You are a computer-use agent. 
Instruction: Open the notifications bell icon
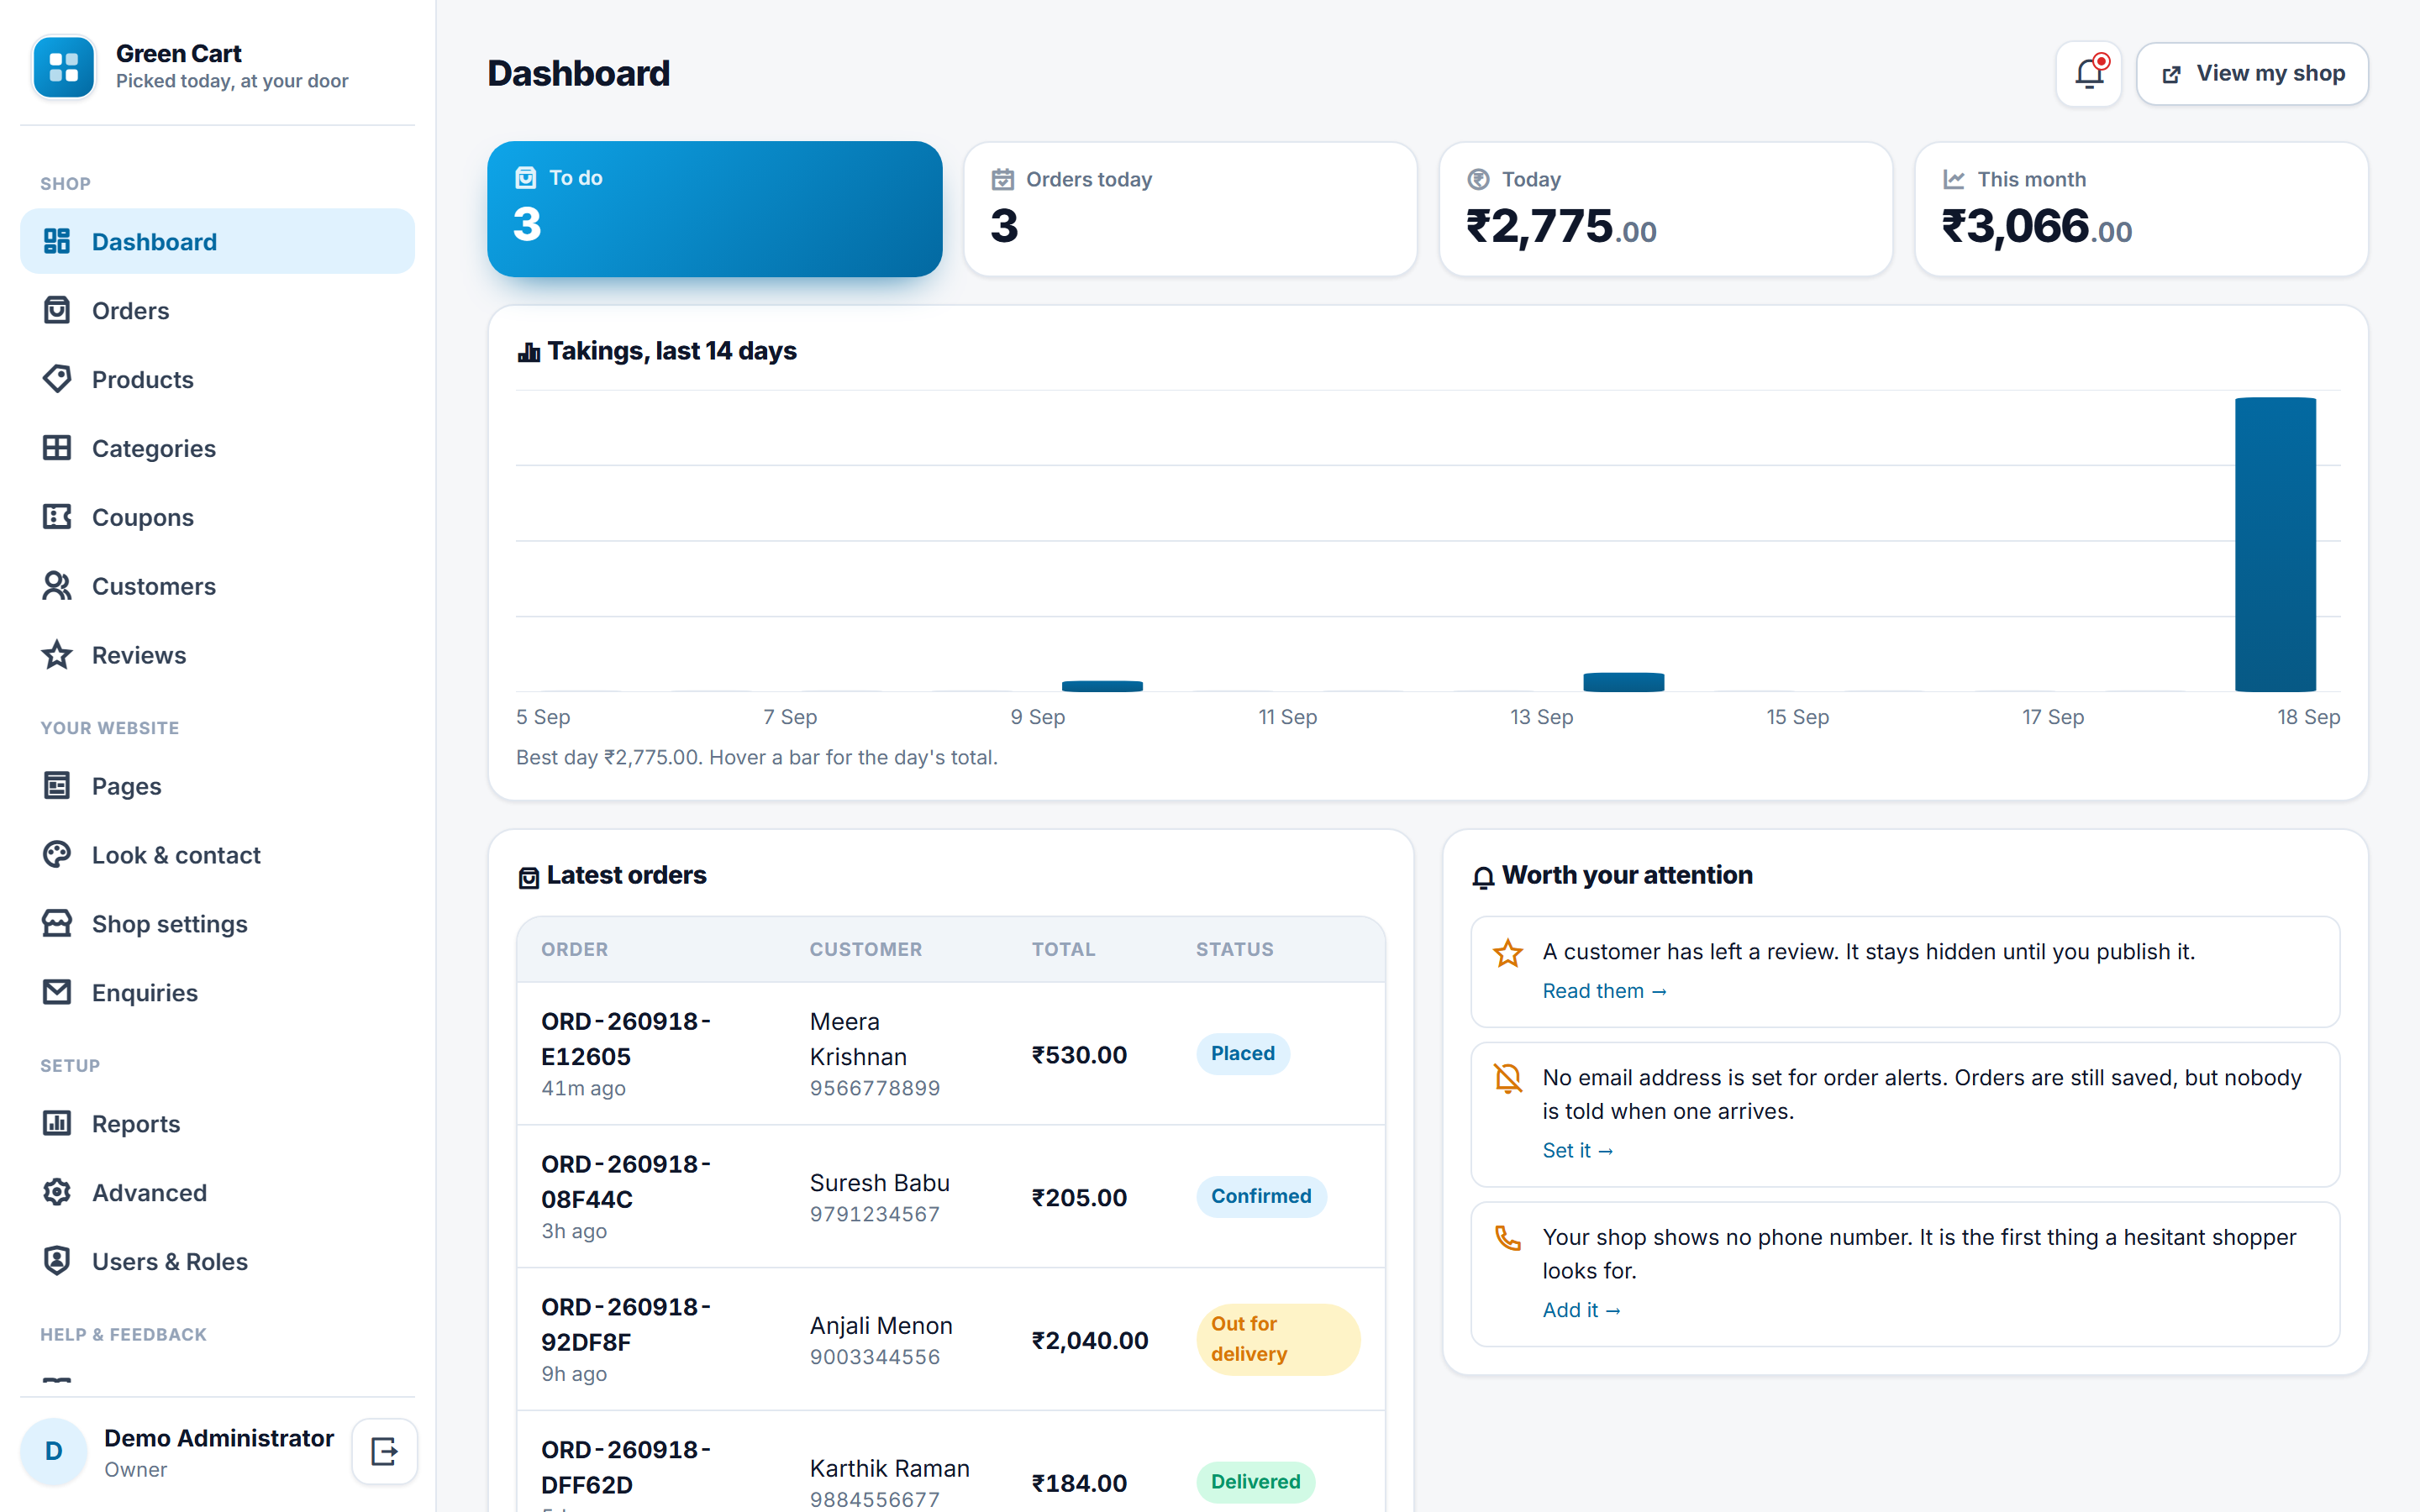[2088, 74]
